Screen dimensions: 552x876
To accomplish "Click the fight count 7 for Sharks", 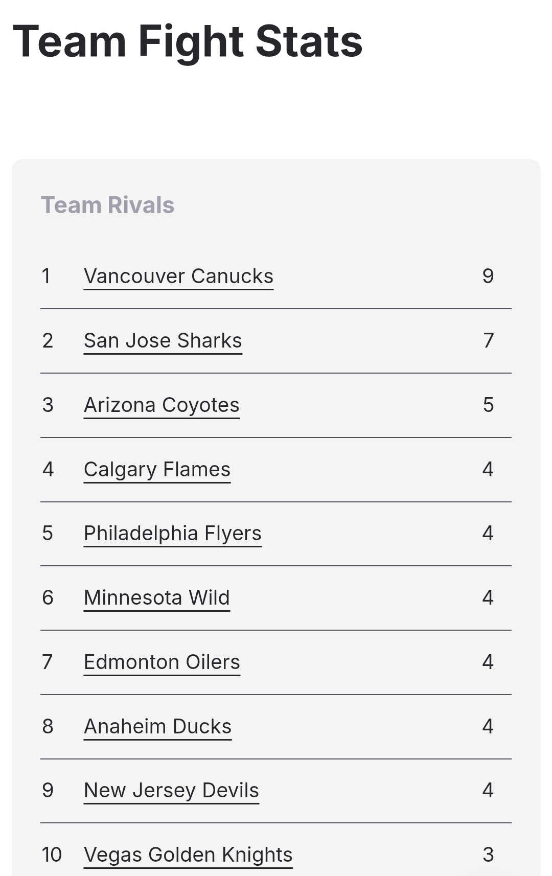I will coord(488,340).
